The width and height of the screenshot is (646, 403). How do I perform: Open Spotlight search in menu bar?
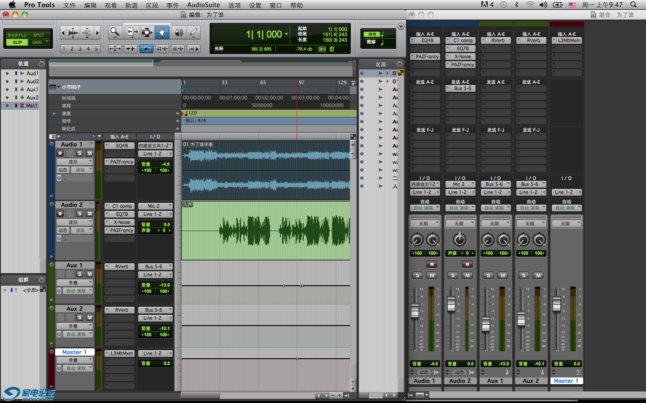coord(633,5)
